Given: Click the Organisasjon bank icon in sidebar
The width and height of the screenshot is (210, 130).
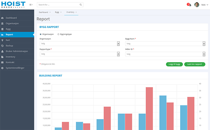Looking at the screenshot, I should 2,23.
